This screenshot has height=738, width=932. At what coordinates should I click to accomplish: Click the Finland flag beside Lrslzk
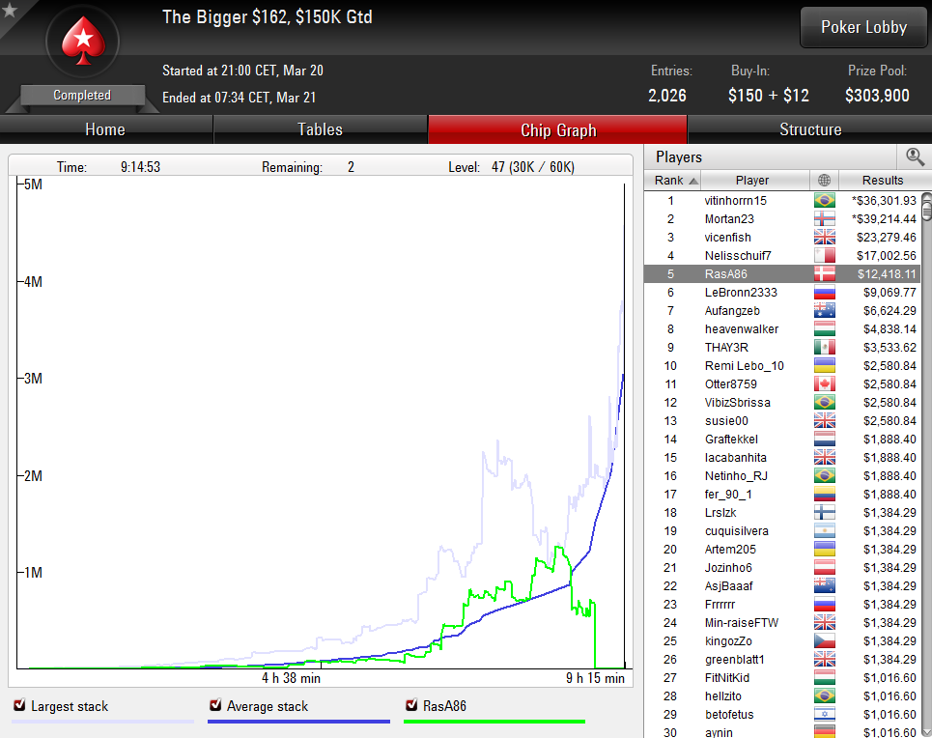(x=825, y=513)
